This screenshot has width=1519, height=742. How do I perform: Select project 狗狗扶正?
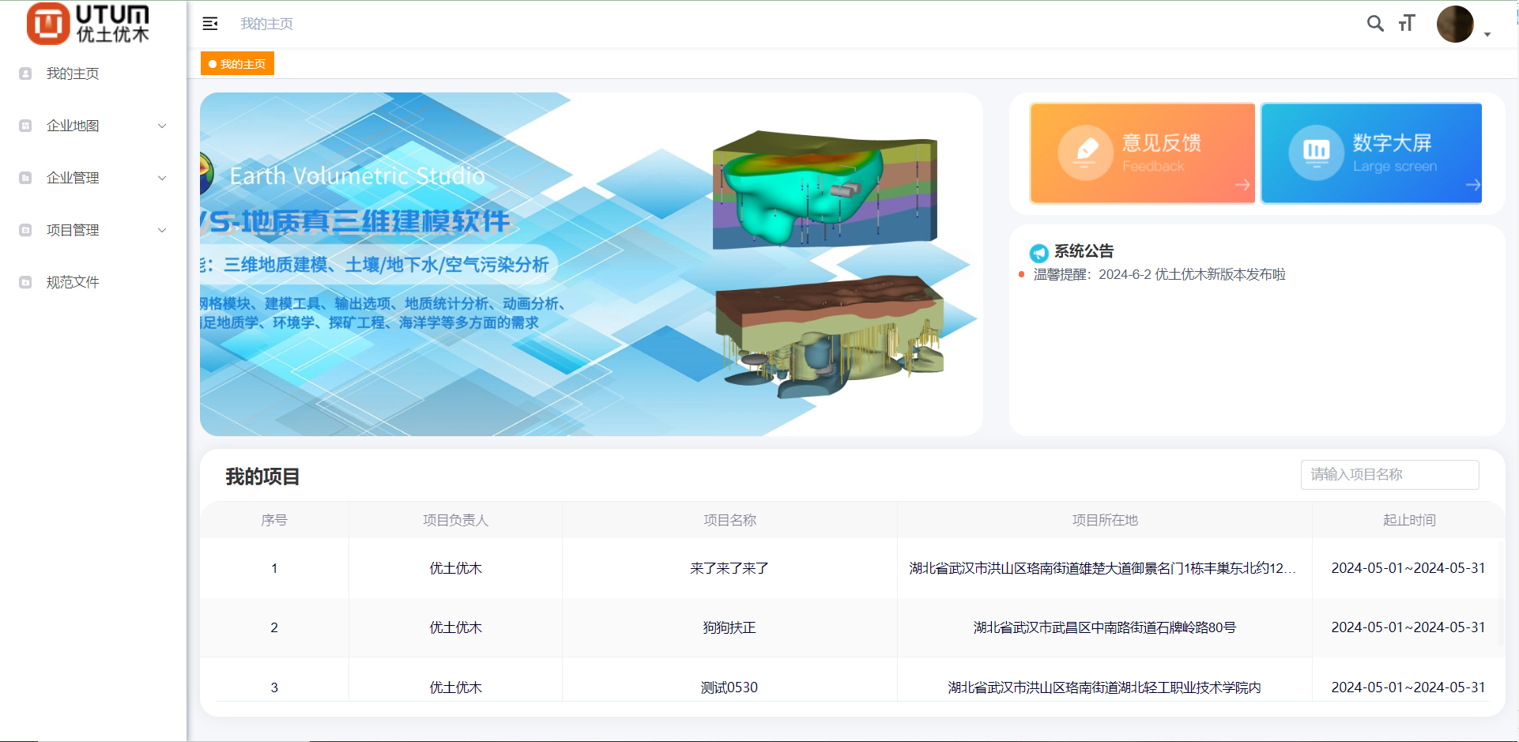[729, 627]
